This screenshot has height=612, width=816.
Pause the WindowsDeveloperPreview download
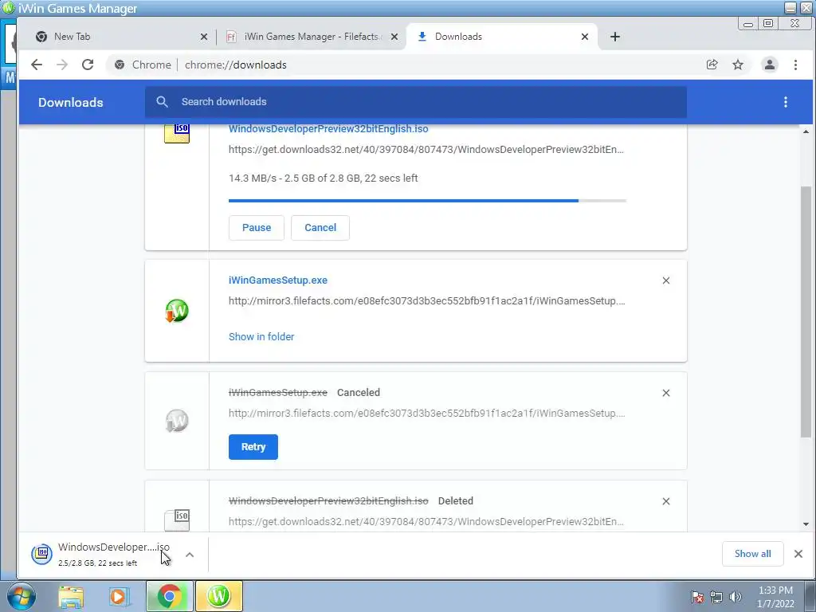257,228
